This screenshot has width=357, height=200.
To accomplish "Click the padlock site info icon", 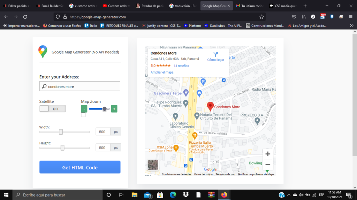I will pos(65,17).
